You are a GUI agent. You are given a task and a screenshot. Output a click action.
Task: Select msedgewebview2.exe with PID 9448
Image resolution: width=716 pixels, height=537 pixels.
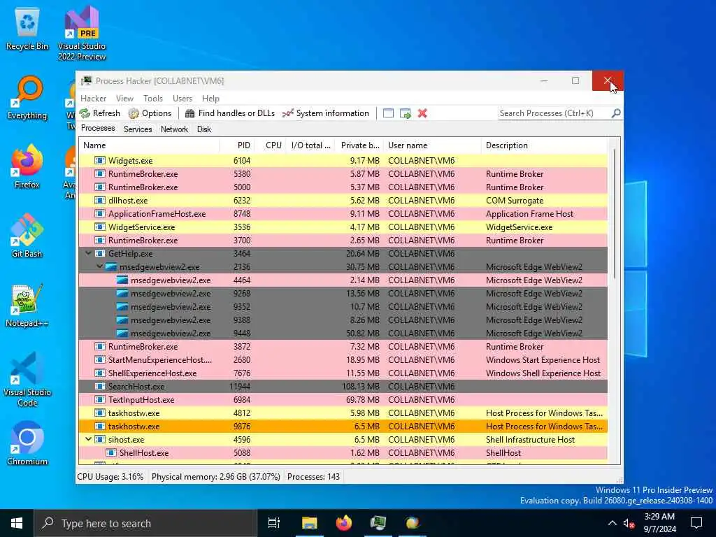pyautogui.click(x=343, y=333)
